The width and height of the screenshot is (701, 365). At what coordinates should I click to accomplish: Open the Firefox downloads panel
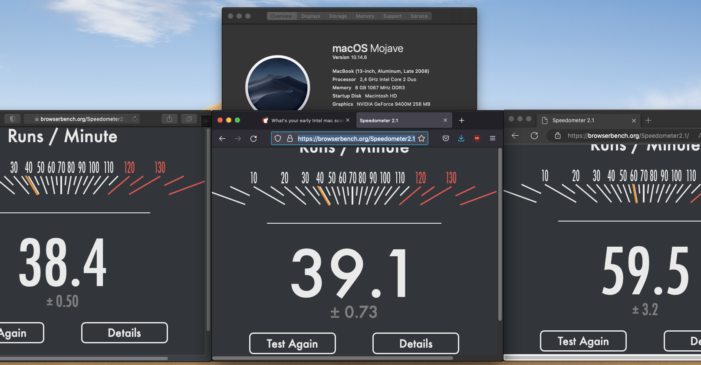point(461,138)
